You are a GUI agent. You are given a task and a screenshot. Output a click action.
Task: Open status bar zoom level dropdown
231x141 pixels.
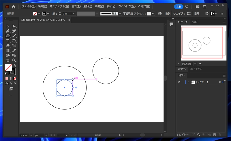coord(31,136)
